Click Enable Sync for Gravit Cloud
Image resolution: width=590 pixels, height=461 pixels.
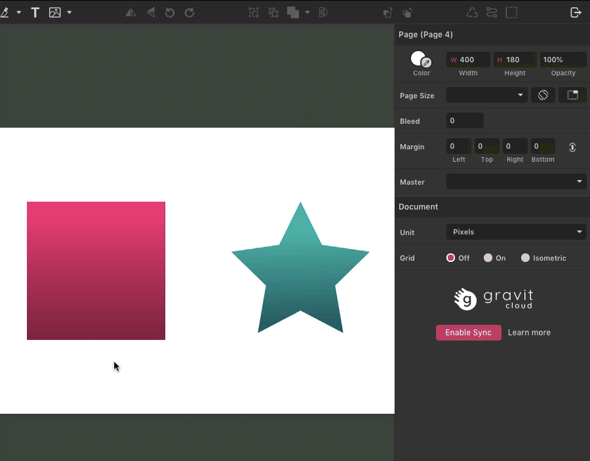(x=468, y=332)
